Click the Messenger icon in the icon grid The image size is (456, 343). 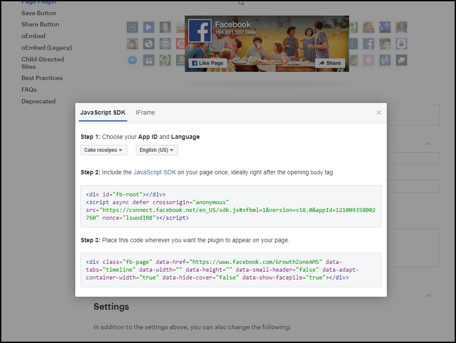[x=132, y=60]
